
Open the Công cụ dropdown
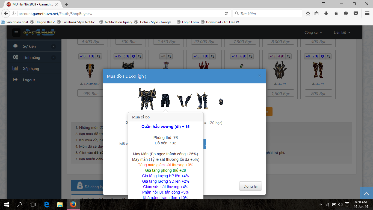coord(313,32)
